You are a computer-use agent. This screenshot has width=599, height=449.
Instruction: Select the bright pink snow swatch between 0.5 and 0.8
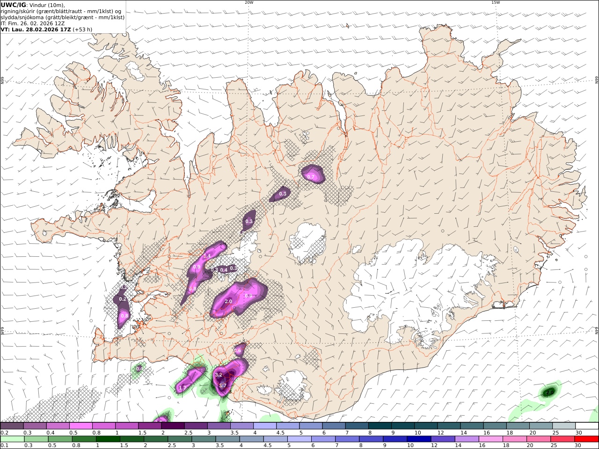[x=81, y=426]
